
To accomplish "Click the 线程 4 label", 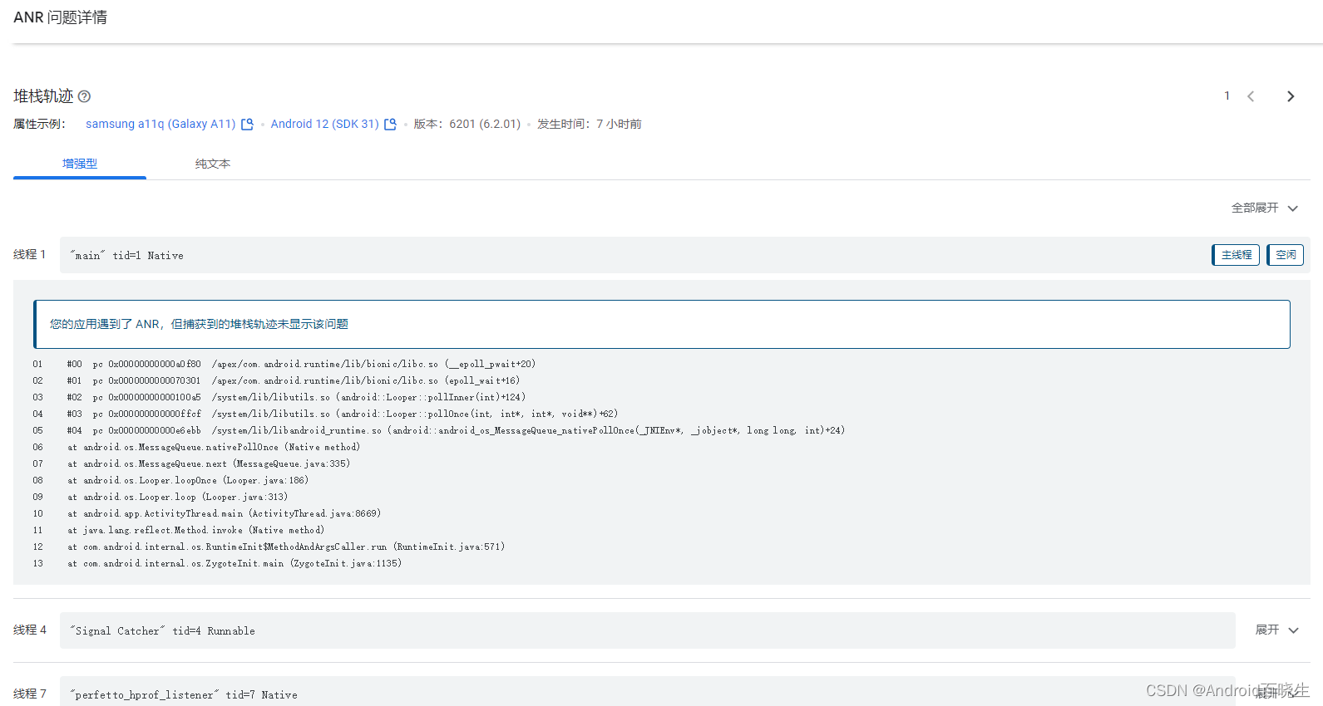I will tap(30, 630).
